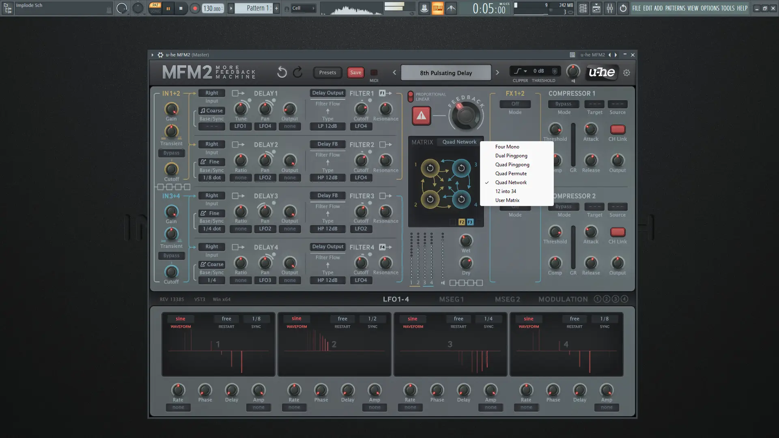779x438 pixels.
Task: Open Filter1 LP 12dB type selector
Action: [327, 126]
